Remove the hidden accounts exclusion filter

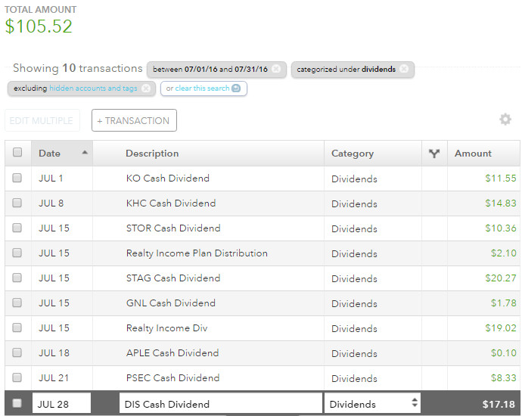pos(146,88)
